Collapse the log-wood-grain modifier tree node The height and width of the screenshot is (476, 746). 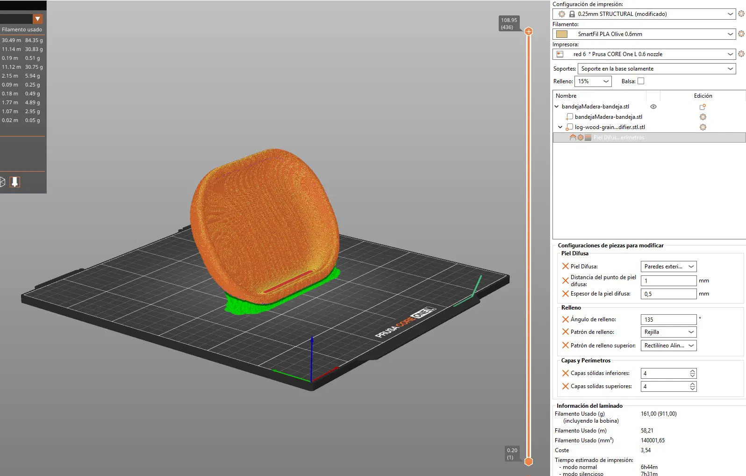pos(560,127)
